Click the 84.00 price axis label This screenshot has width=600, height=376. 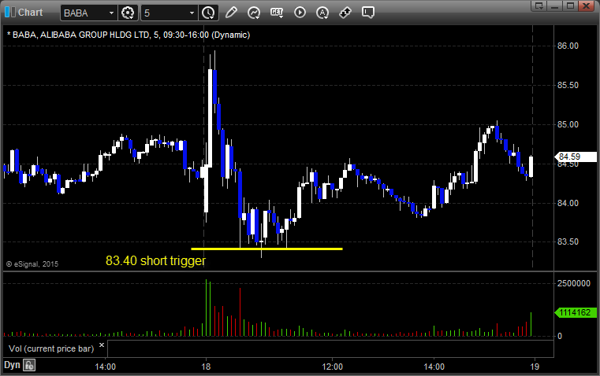[x=568, y=203]
